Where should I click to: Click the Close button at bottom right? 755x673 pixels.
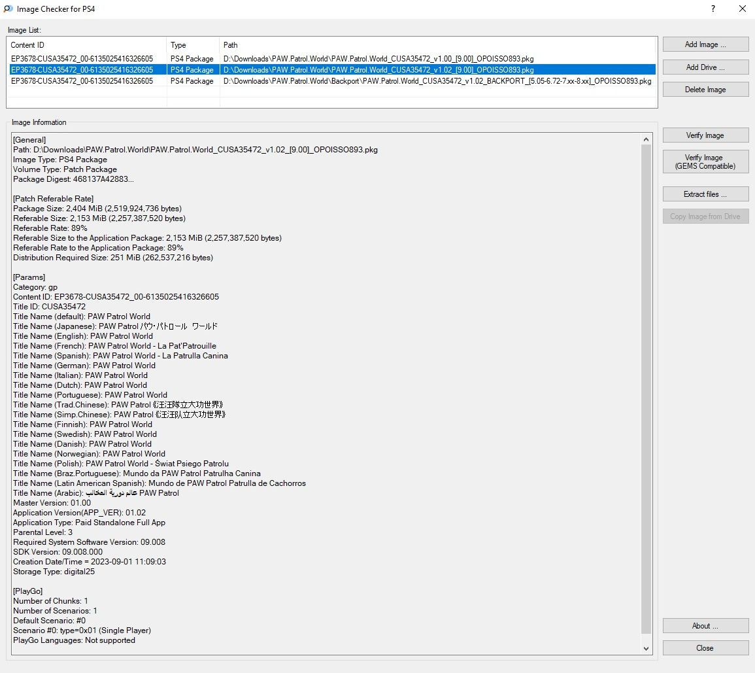click(705, 648)
